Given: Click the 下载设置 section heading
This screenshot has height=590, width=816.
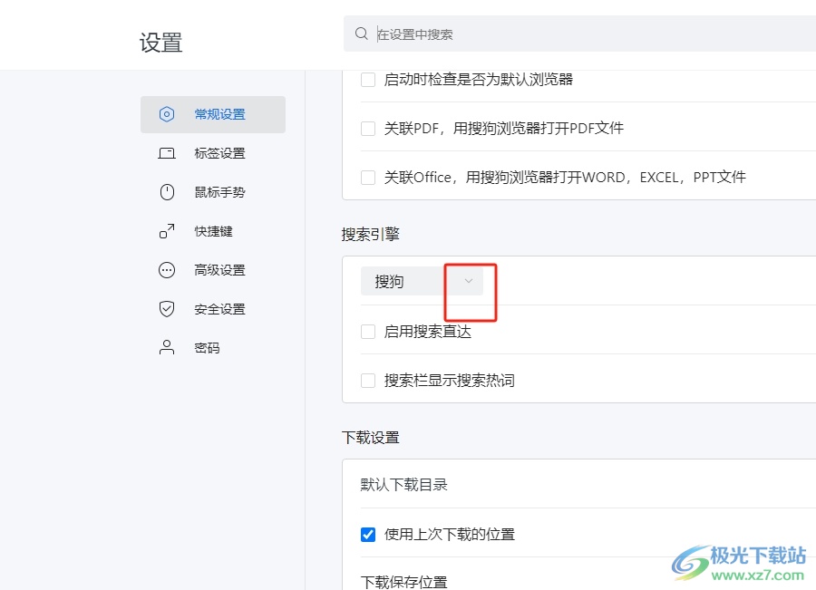Looking at the screenshot, I should click(371, 438).
